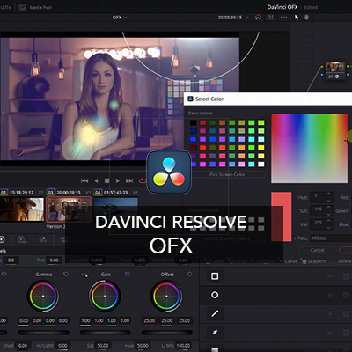Toggle the color wheel bypass grades icon
This screenshot has height=352, width=352.
[x=258, y=18]
